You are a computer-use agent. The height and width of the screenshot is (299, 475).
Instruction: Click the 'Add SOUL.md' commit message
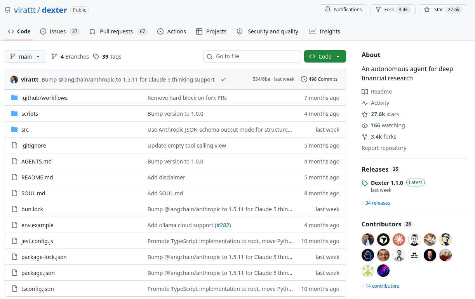[x=165, y=193]
